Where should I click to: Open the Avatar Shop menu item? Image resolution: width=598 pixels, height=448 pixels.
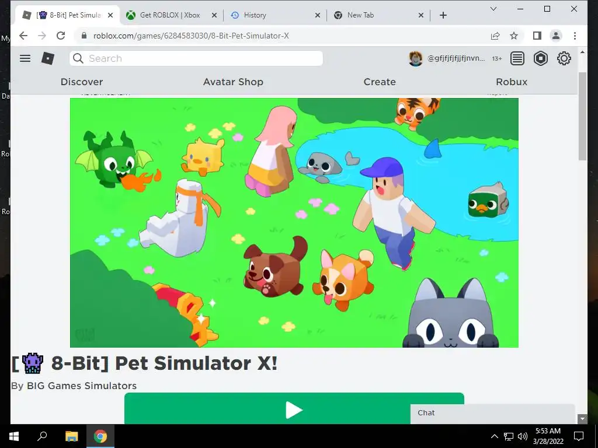pyautogui.click(x=233, y=82)
